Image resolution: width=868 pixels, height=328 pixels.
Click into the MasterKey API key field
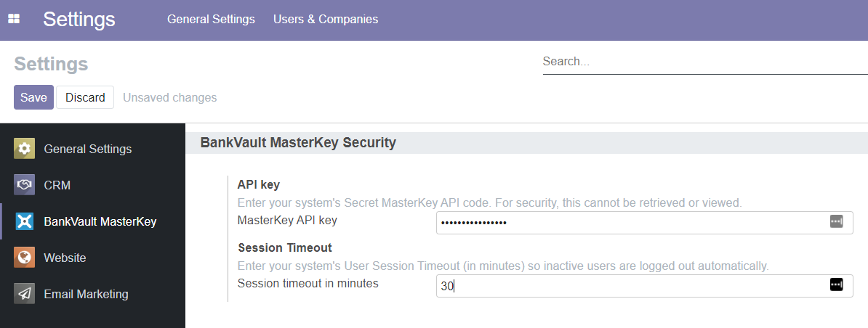(625, 222)
